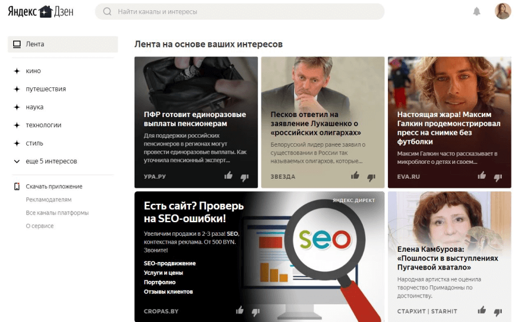This screenshot has height=322, width=515.
Task: Click the Портфолио ad link
Action: click(160, 282)
